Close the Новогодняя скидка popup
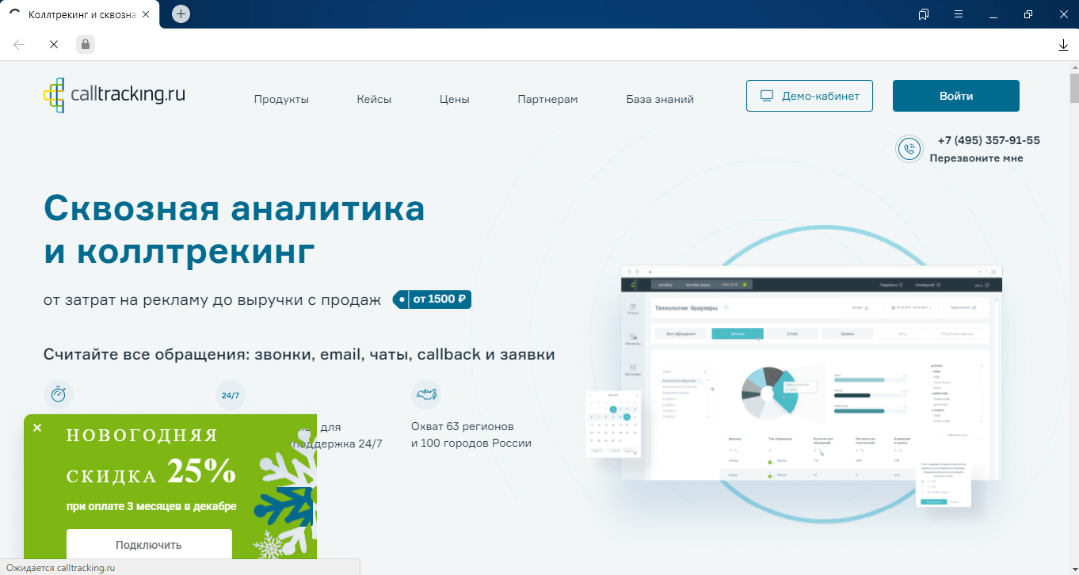This screenshot has height=575, width=1079. [37, 428]
